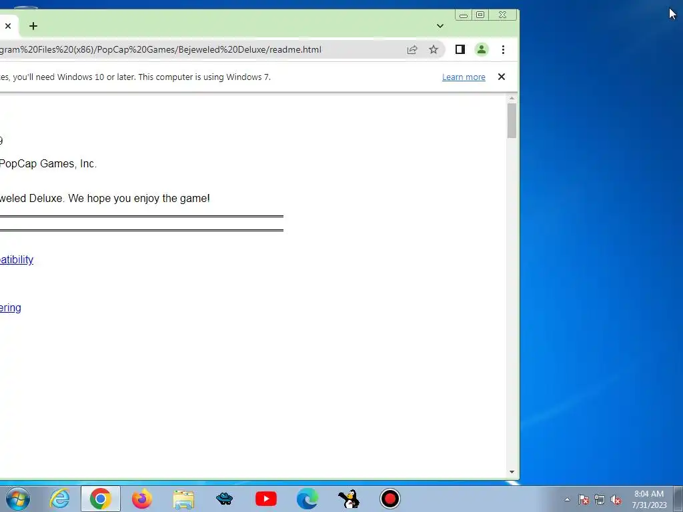The width and height of the screenshot is (683, 512).
Task: Launch Firefox from the taskbar
Action: pos(142,499)
